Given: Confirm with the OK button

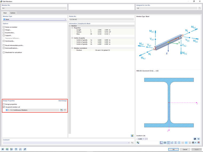Looking at the screenshot, I should [173, 149].
